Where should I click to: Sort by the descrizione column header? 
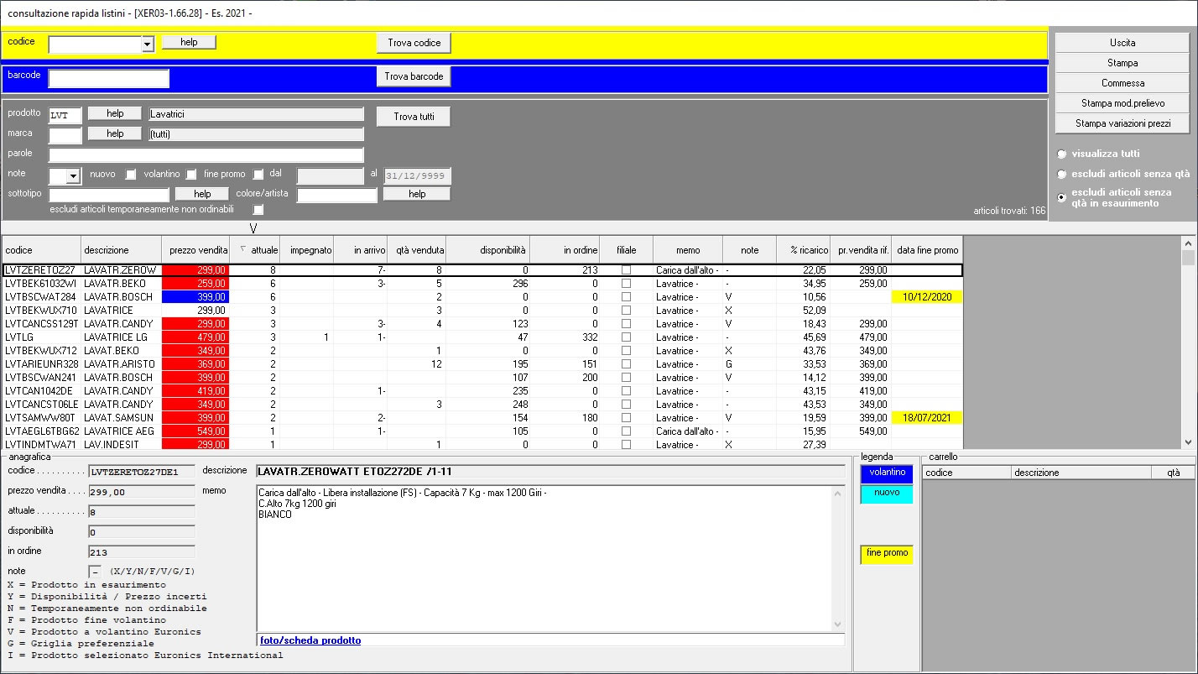click(x=121, y=250)
